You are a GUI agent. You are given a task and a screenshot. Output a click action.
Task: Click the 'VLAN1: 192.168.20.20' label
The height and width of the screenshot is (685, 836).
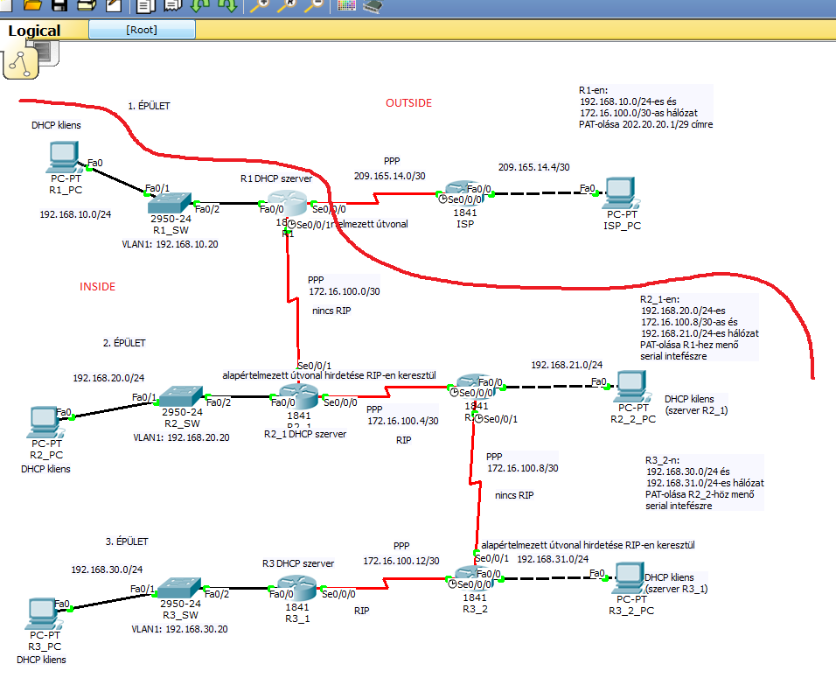[181, 437]
